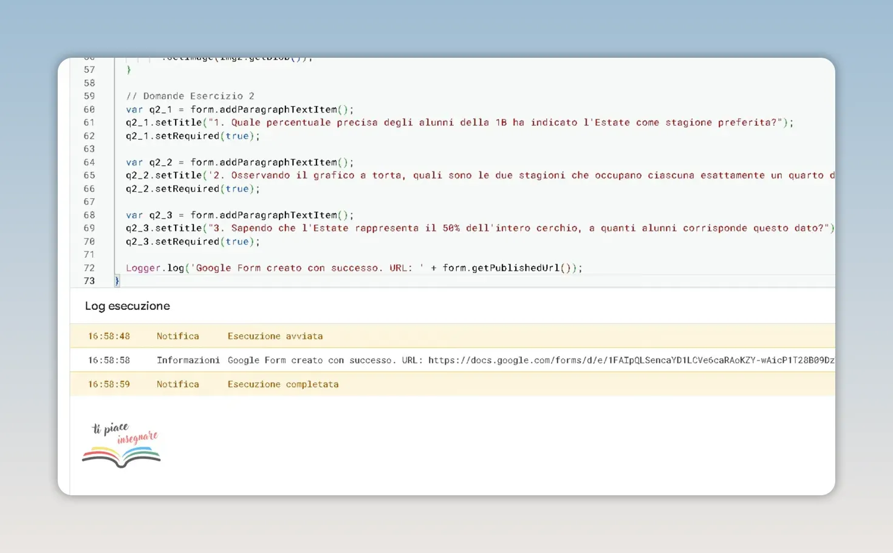Click the q2_3.setRequired(true) line
This screenshot has width=893, height=553.
coord(193,242)
